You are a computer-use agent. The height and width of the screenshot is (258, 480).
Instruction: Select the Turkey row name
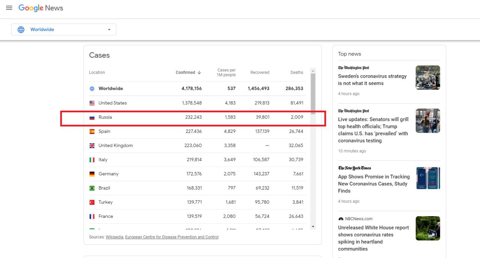[105, 202]
